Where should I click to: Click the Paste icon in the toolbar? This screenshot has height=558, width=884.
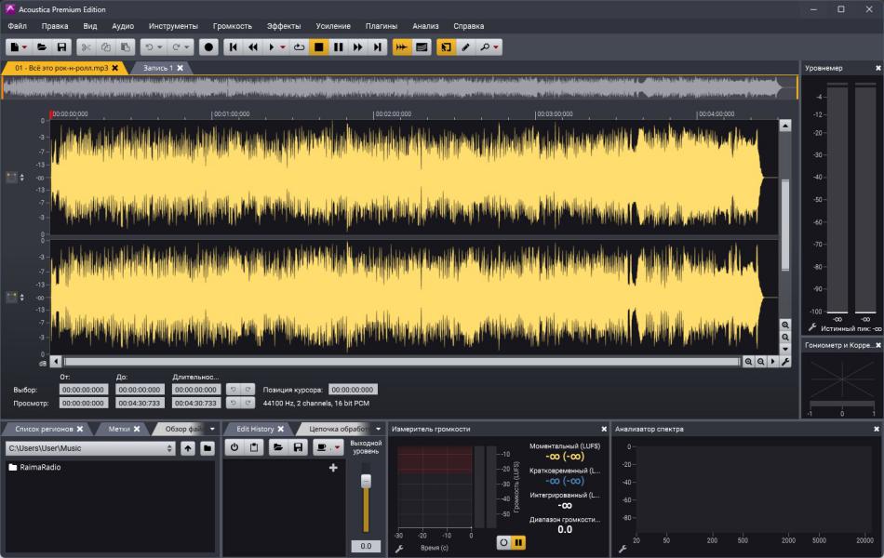click(x=126, y=47)
